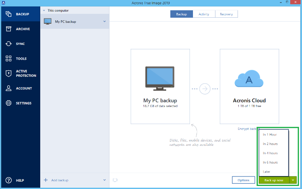Click the BACKUP label in the sidebar
Screen dimensions: 302x189
(x=22, y=14)
